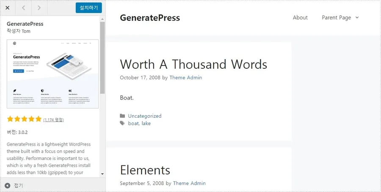Go to the previous theme arrow
This screenshot has height=192, width=381.
pyautogui.click(x=23, y=8)
